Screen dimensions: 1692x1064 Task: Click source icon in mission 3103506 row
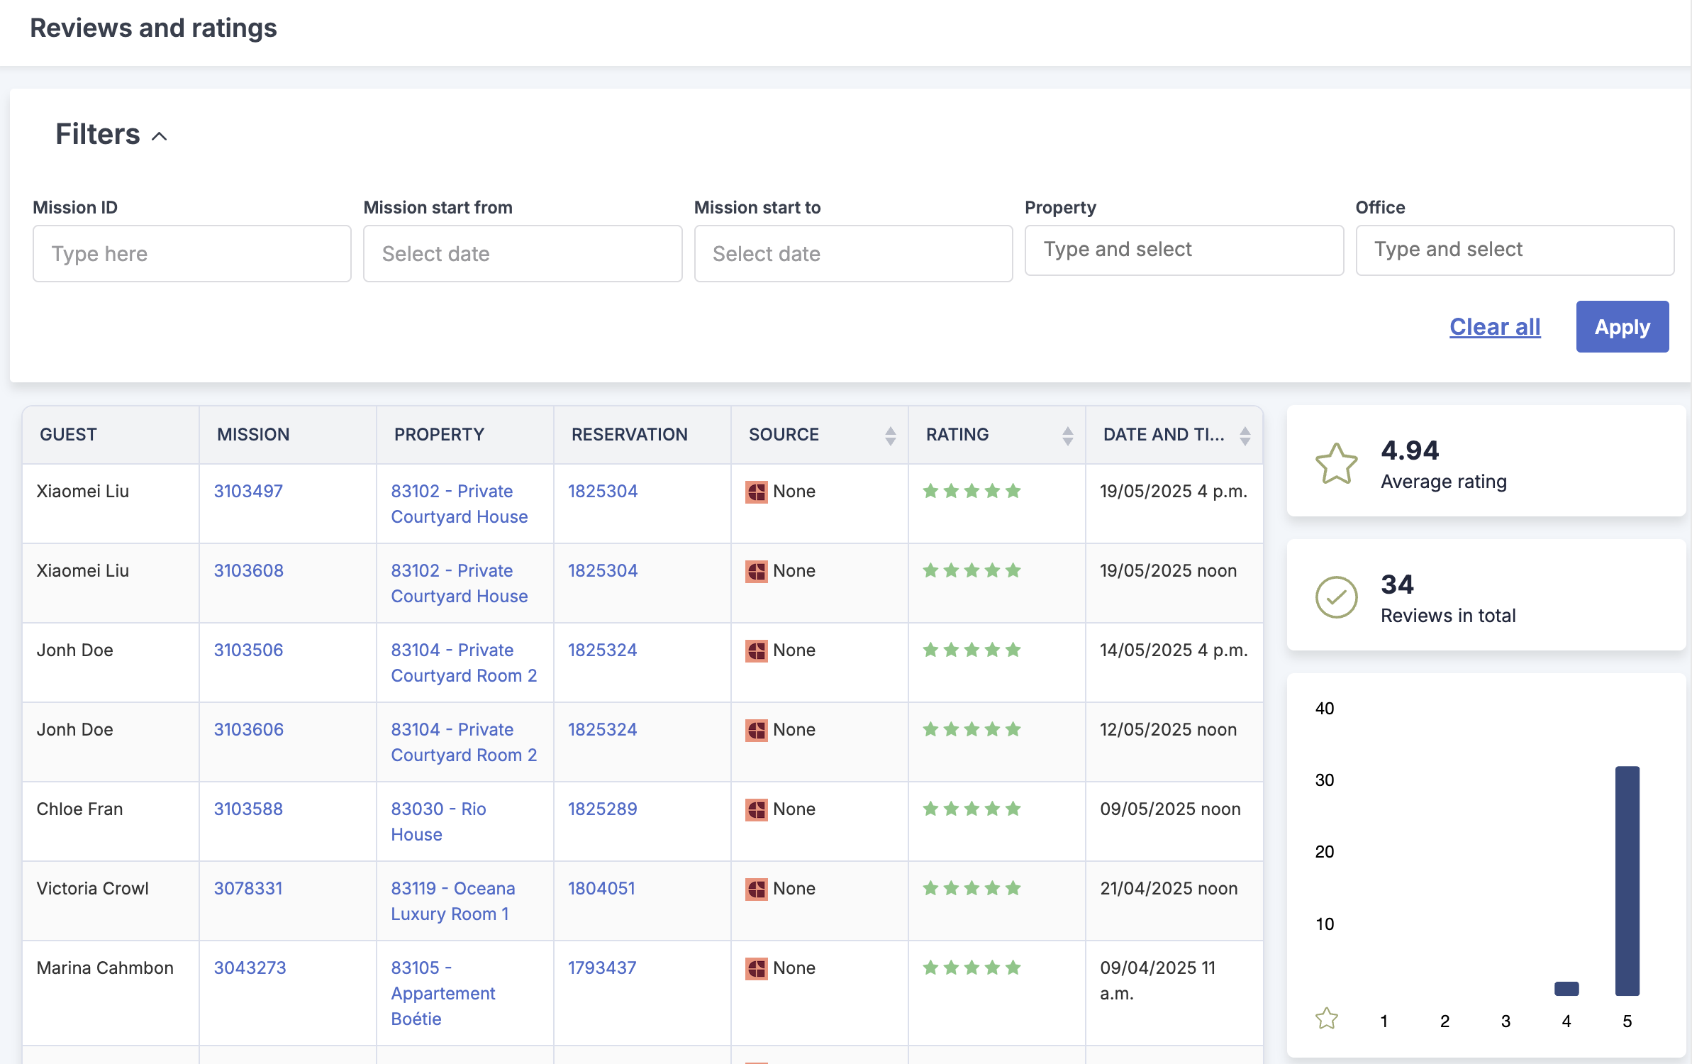pyautogui.click(x=757, y=650)
